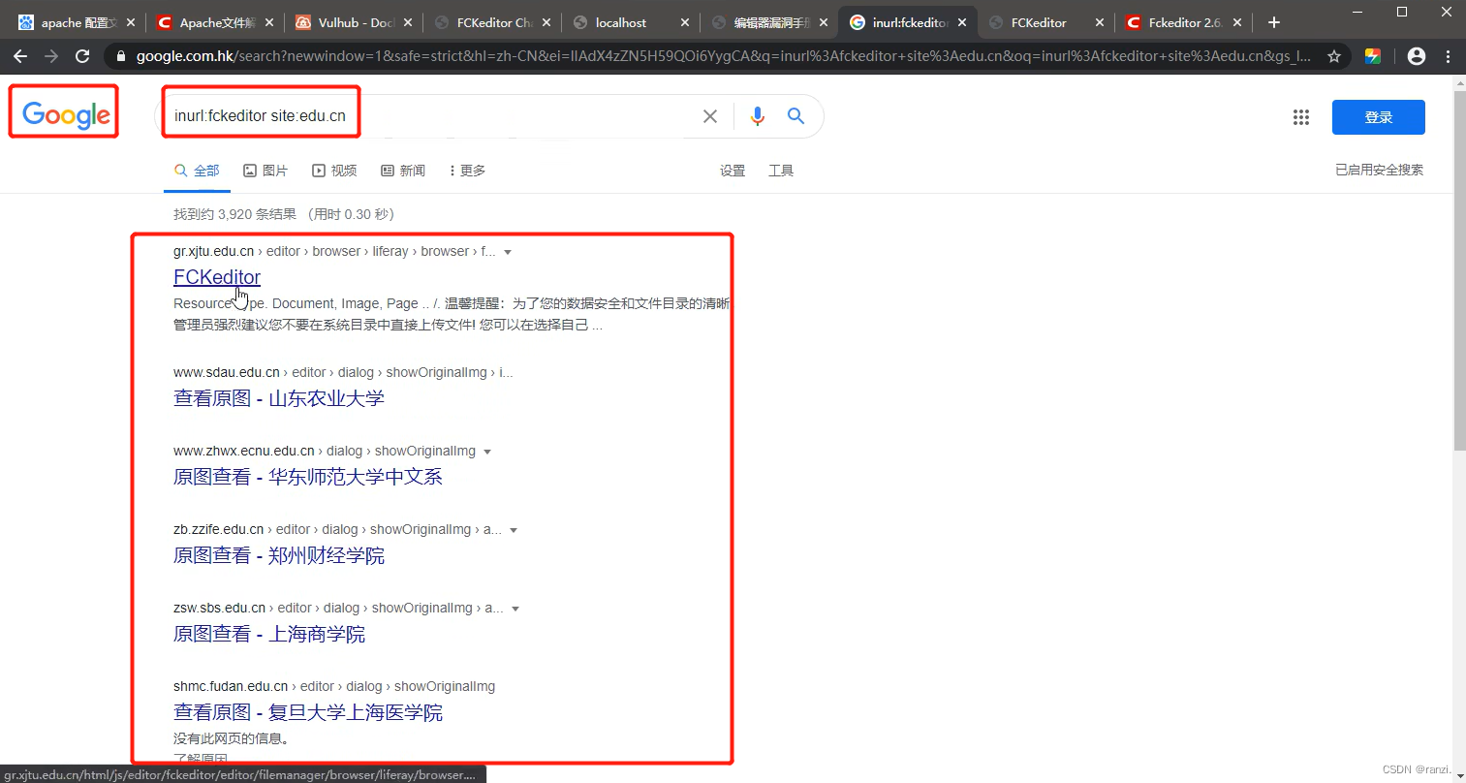Open the Chrome profile avatar menu

tap(1416, 56)
